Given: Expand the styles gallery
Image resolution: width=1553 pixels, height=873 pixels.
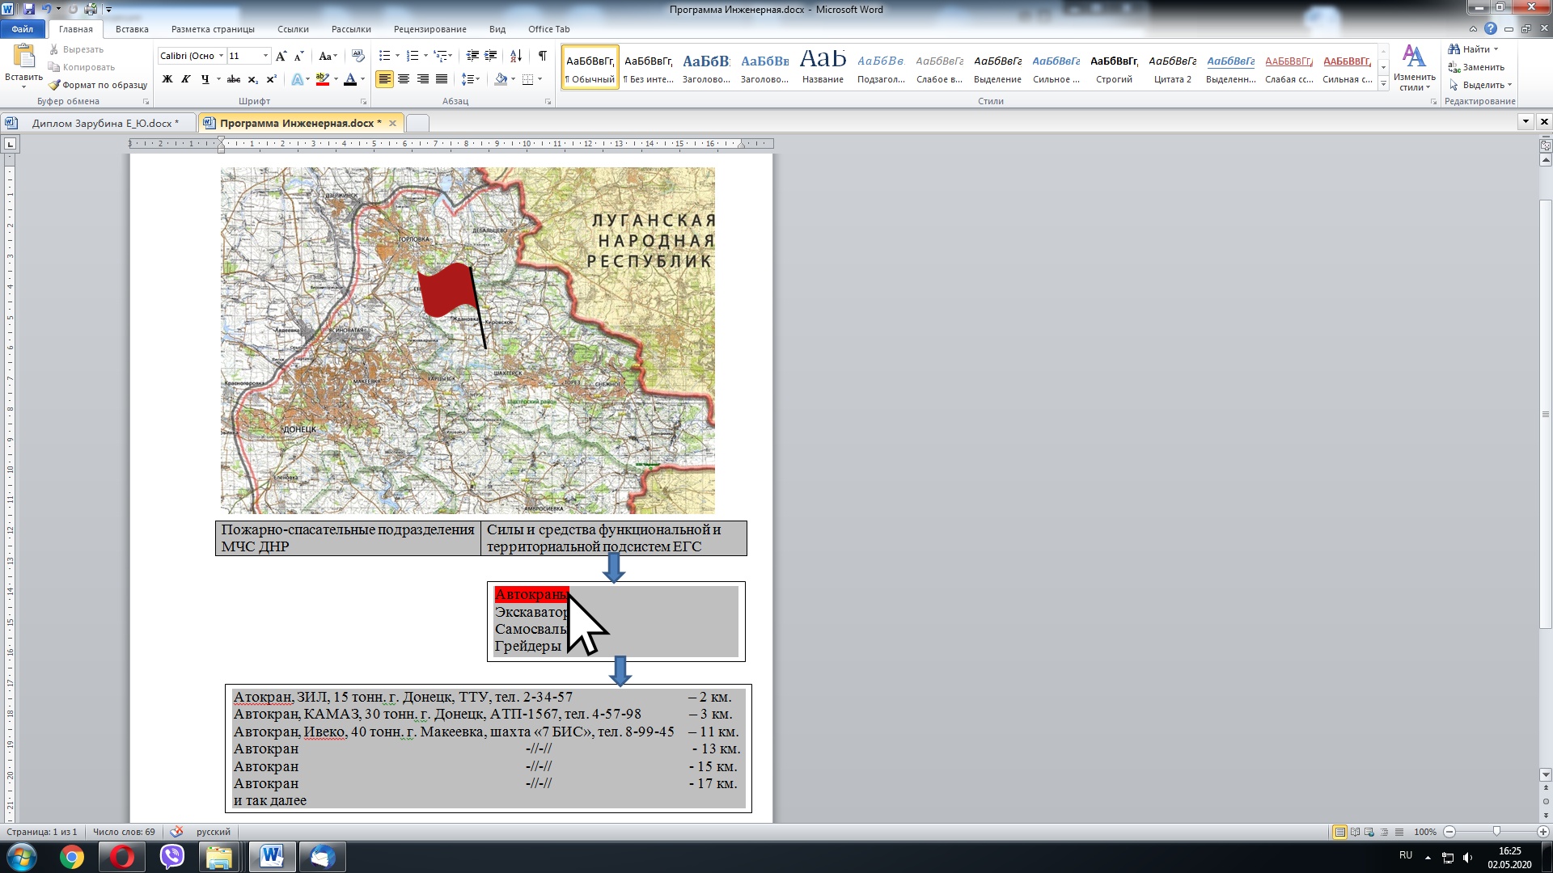Looking at the screenshot, I should pos(1383,84).
